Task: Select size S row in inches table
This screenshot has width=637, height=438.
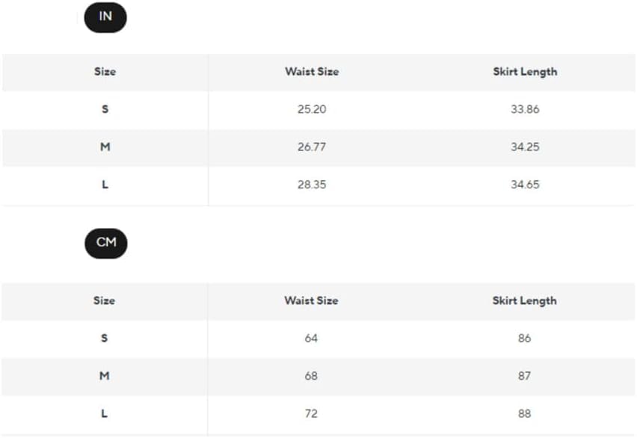Action: 105,109
